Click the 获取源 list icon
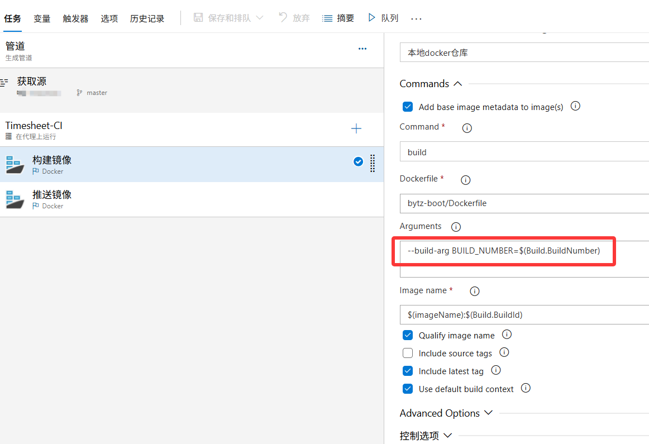 click(x=4, y=83)
